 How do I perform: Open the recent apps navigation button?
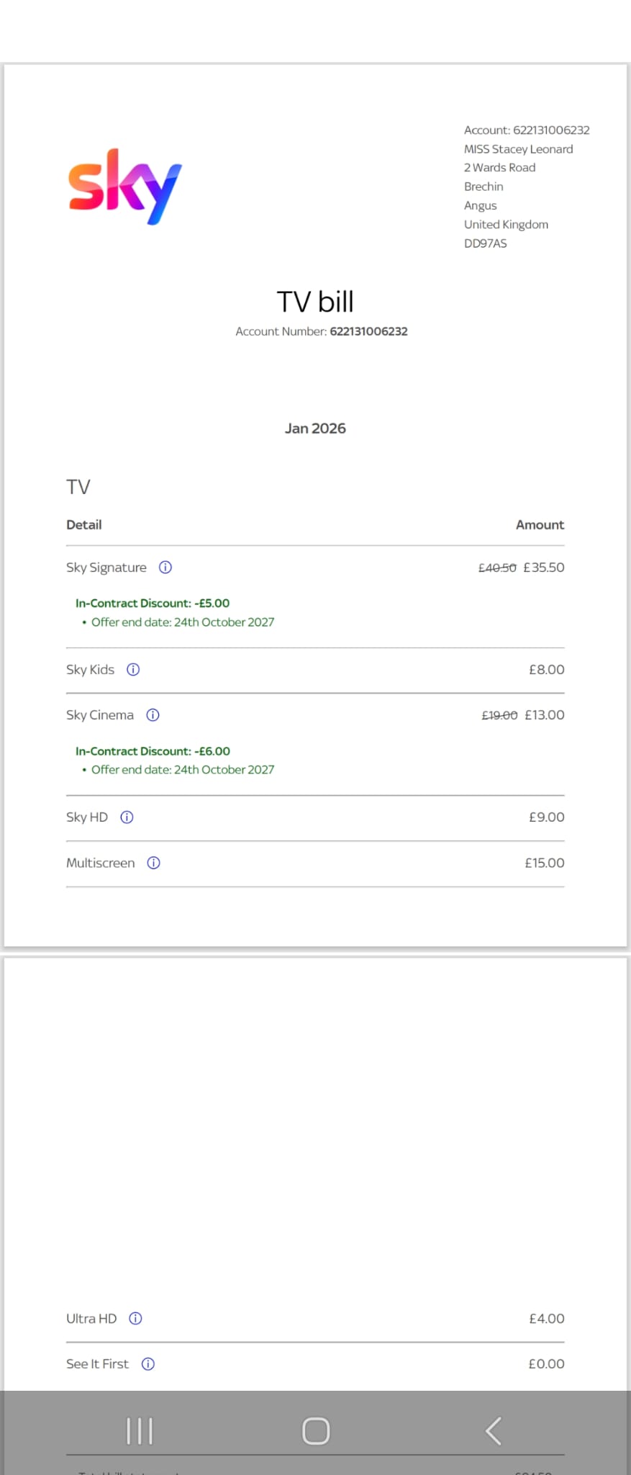coord(140,1431)
